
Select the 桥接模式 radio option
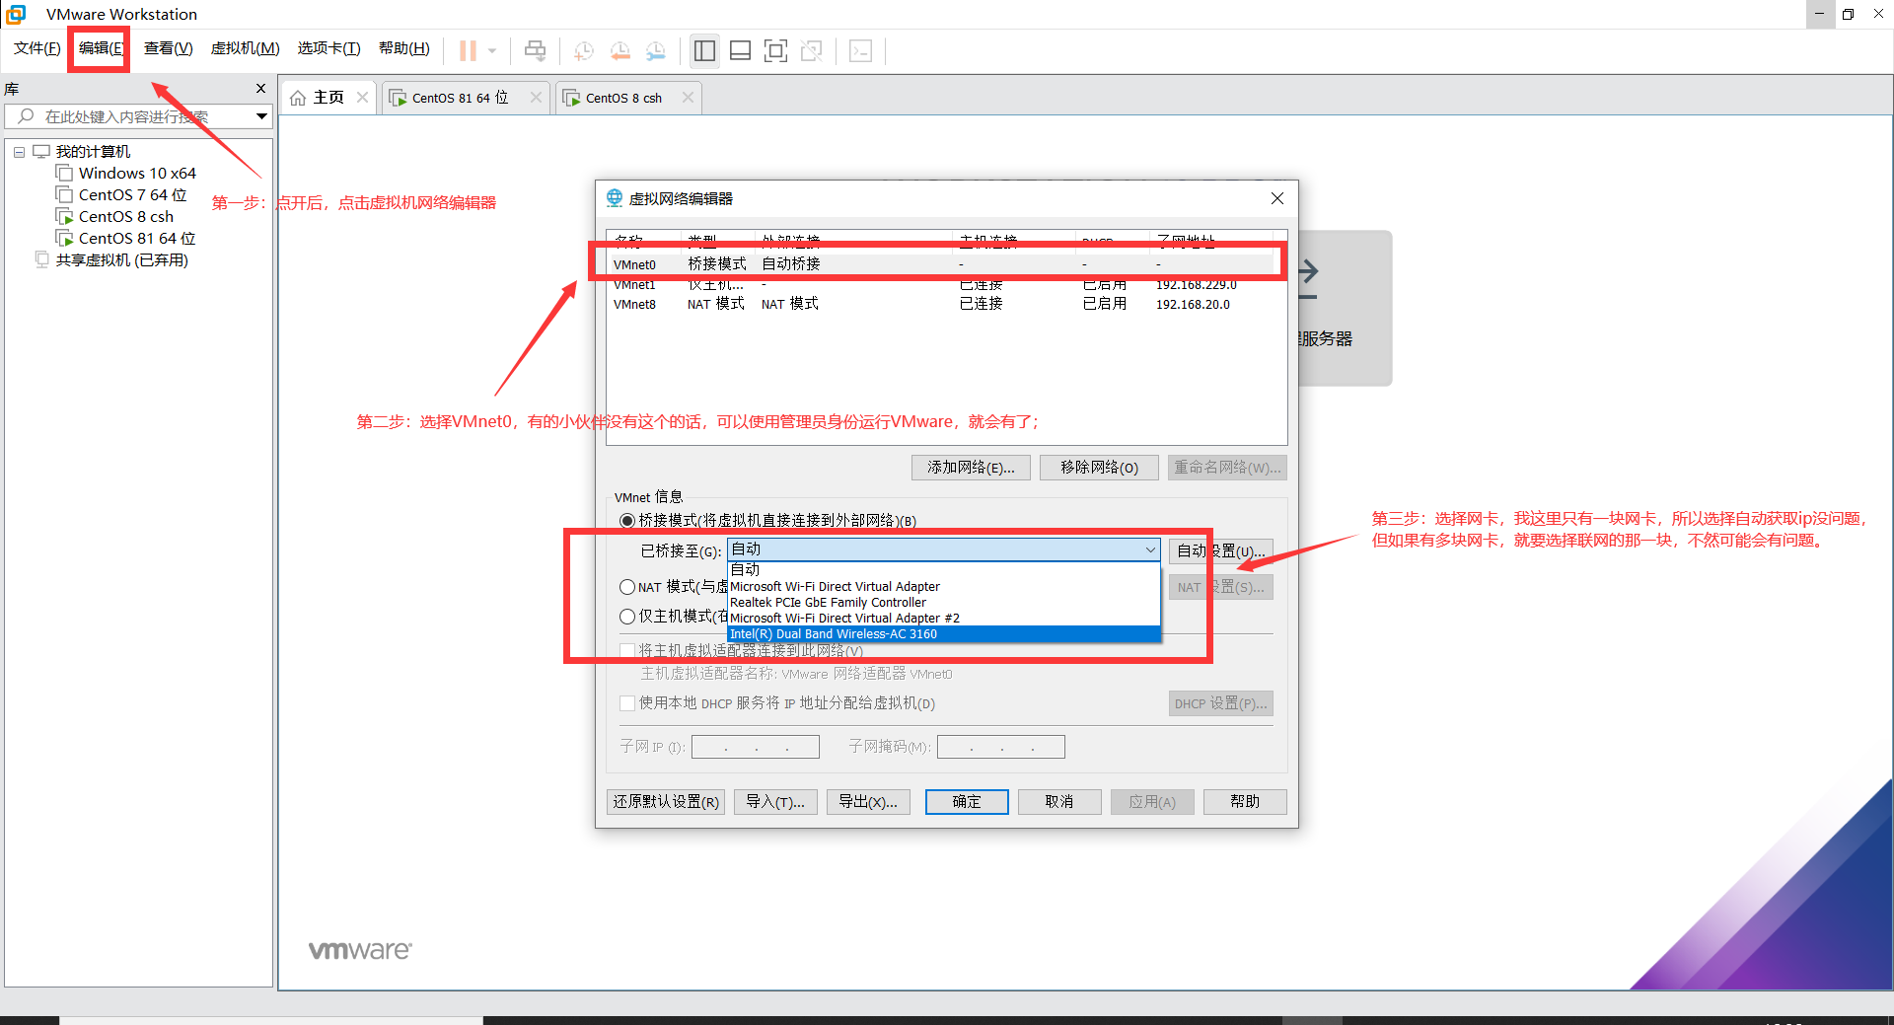(x=627, y=521)
